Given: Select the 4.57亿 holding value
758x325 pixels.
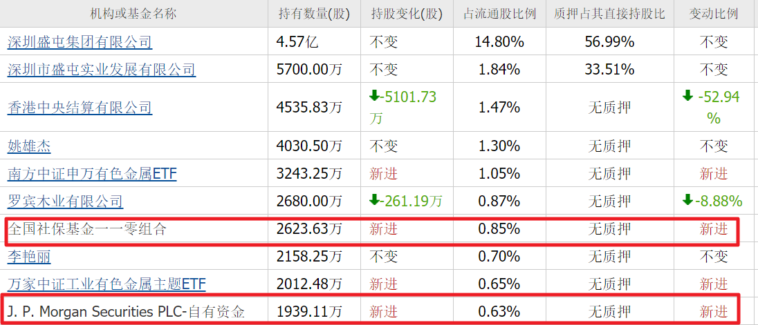Looking at the screenshot, I should [x=298, y=42].
